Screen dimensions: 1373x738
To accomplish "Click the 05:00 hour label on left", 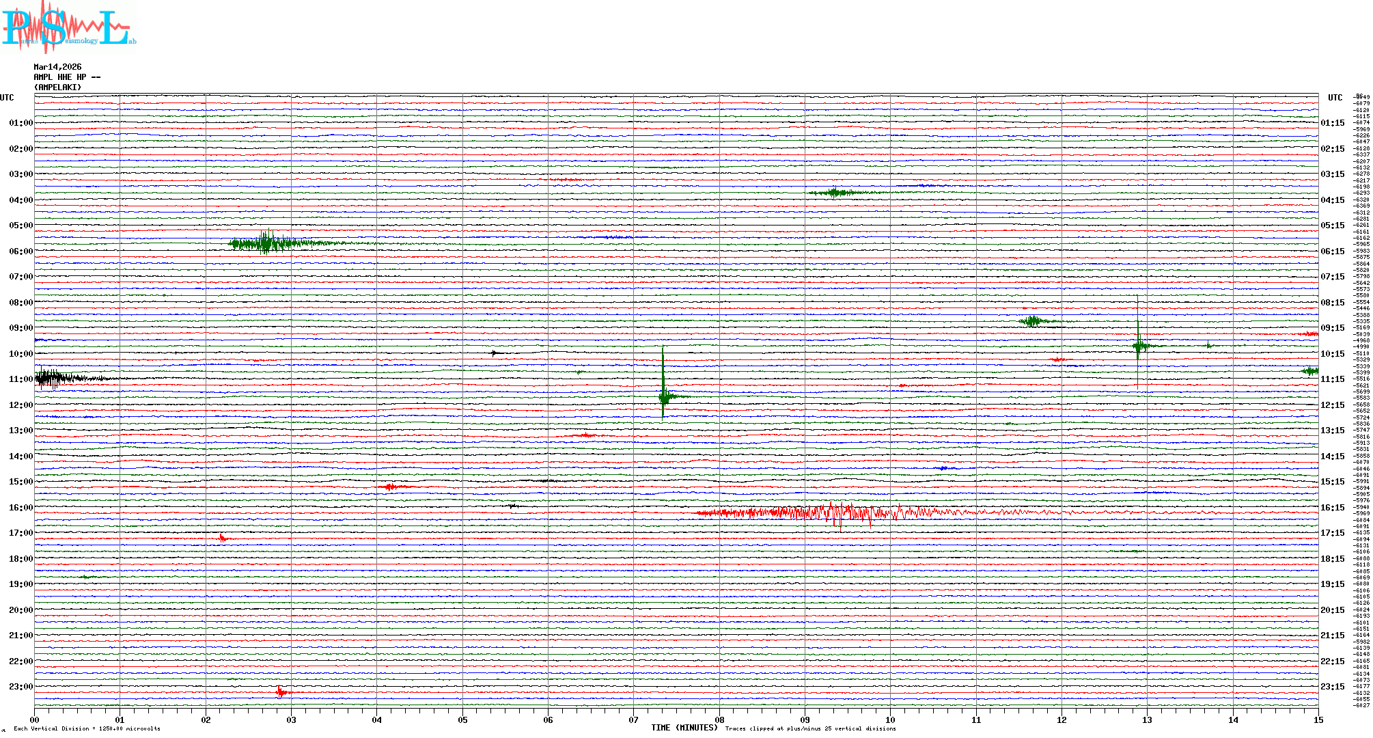I will (x=20, y=225).
